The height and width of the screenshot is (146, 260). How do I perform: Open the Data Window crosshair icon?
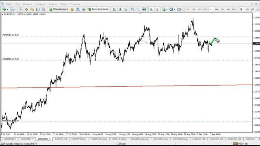26,9
